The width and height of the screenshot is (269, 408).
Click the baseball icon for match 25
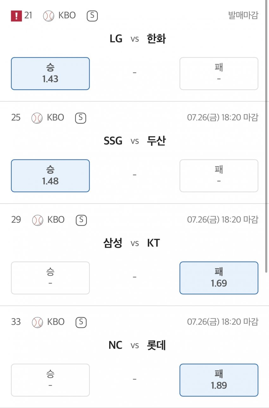coord(37,118)
